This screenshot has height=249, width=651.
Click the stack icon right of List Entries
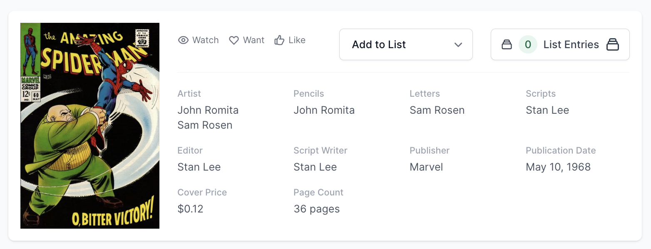[x=613, y=44]
